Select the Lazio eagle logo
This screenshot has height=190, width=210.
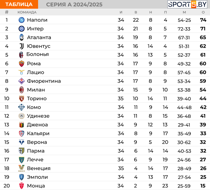tap(22, 72)
